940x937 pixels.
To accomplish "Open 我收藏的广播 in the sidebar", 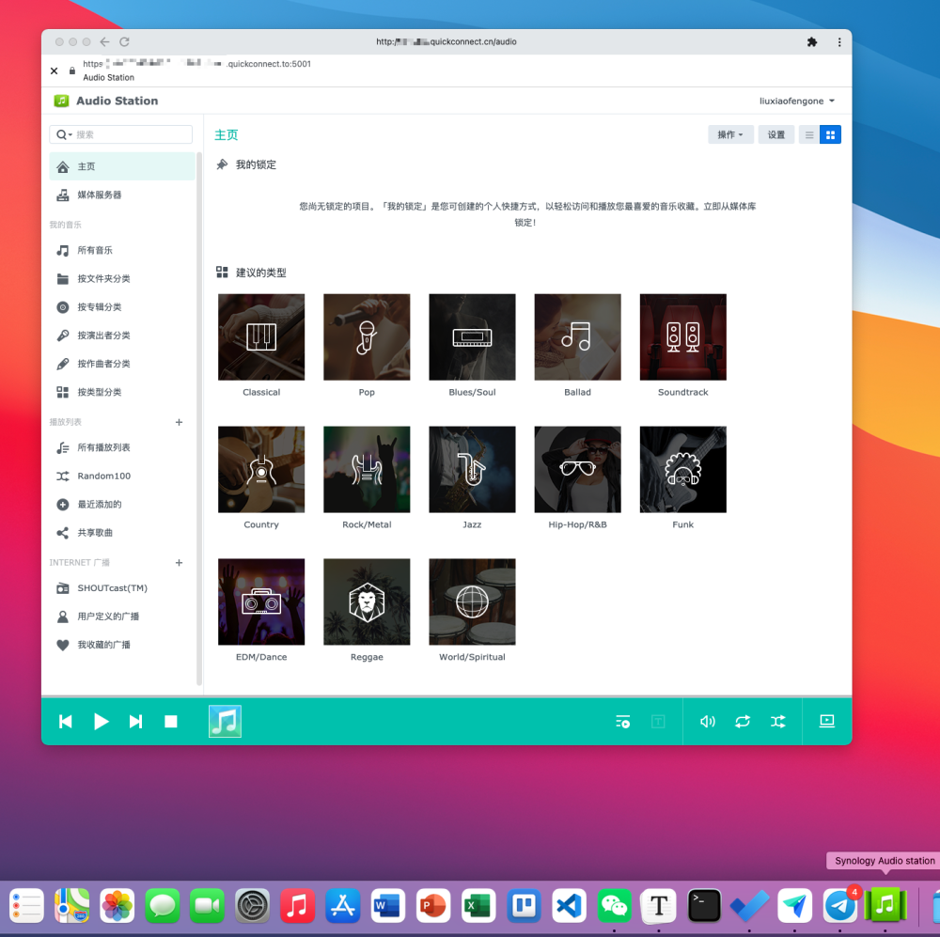I will pos(121,645).
